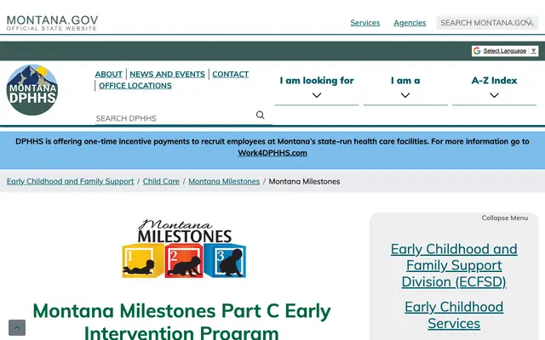The height and width of the screenshot is (340, 545).
Task: Go to Early Childhood and Family Support breadcrumb
Action: tap(70, 181)
